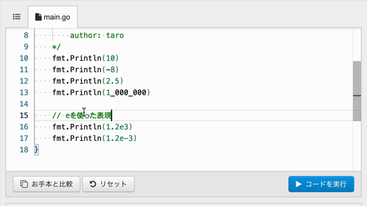This screenshot has height=206, width=367.
Task: Open the file list hamburger icon
Action: click(17, 17)
